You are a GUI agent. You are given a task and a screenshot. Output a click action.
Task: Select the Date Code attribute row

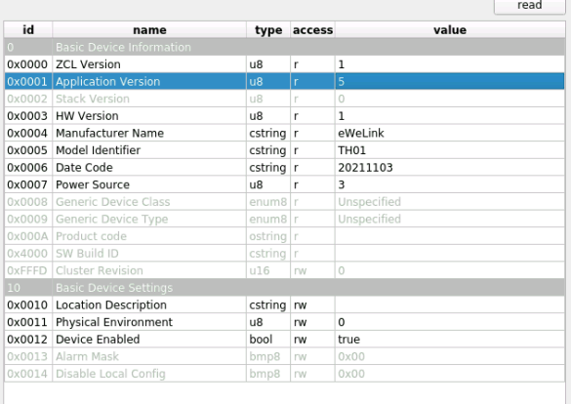tap(284, 168)
